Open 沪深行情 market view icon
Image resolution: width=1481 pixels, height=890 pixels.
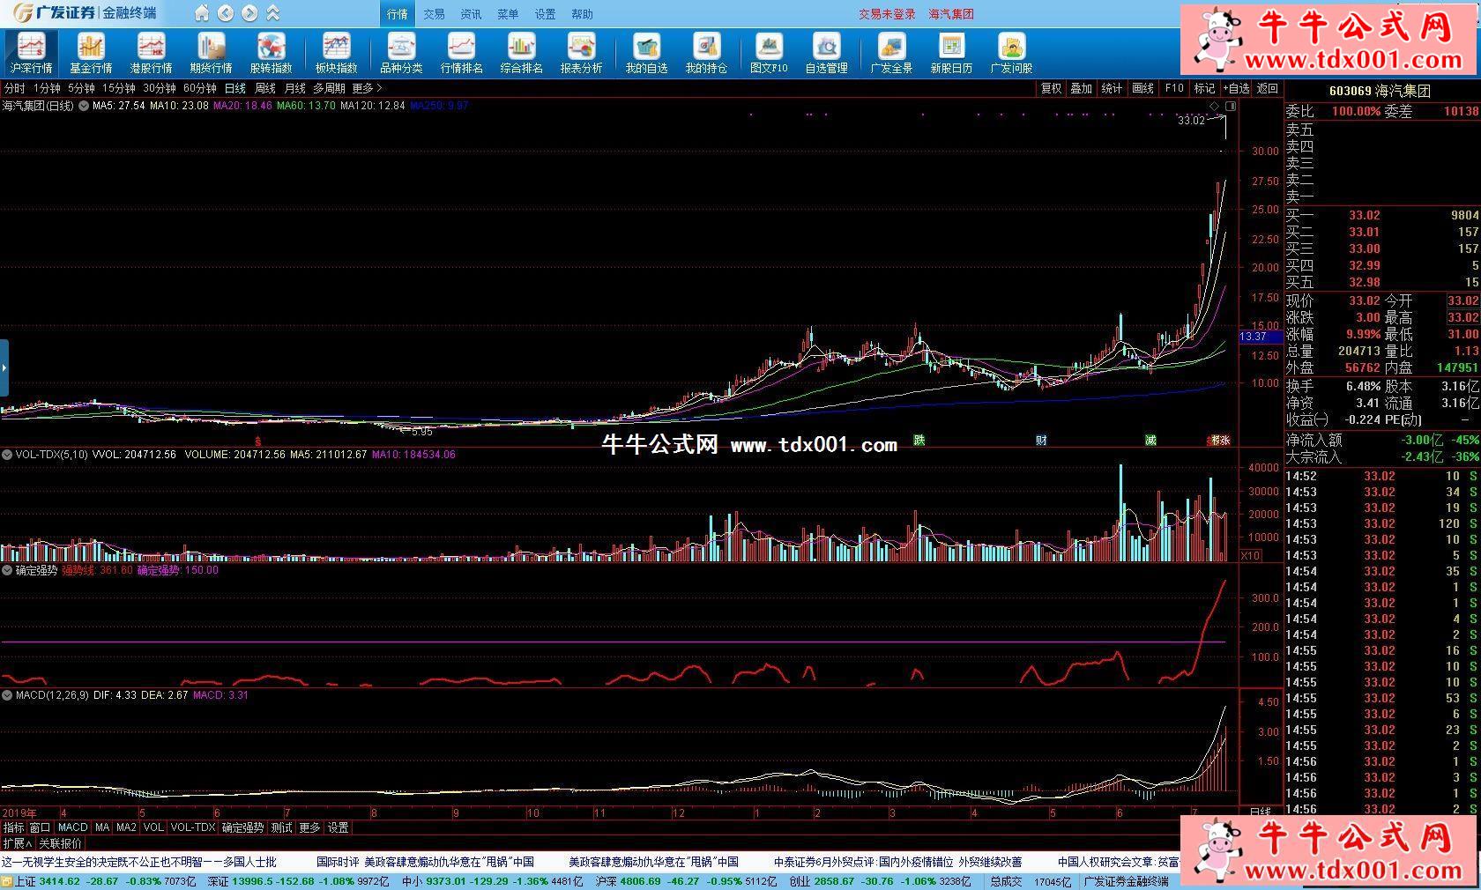point(31,52)
